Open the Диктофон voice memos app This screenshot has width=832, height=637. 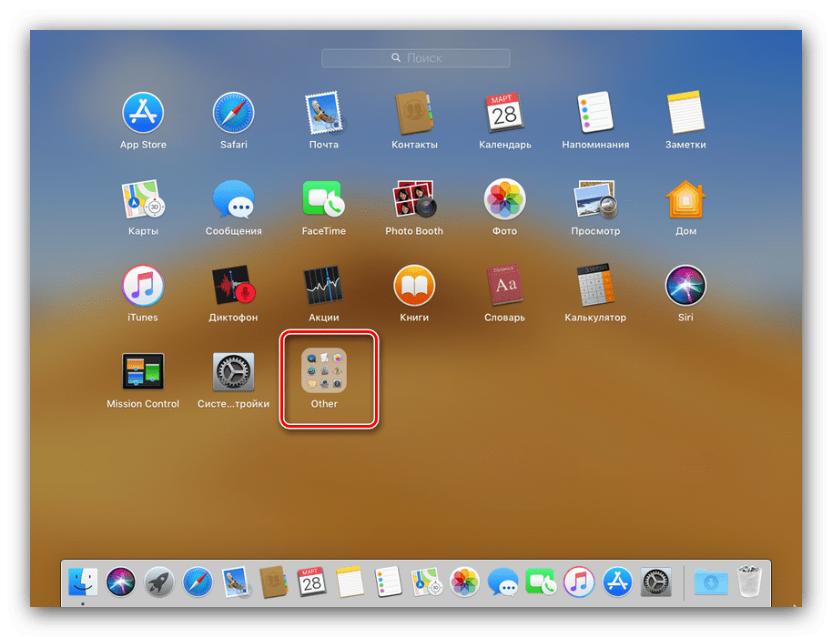(x=233, y=286)
